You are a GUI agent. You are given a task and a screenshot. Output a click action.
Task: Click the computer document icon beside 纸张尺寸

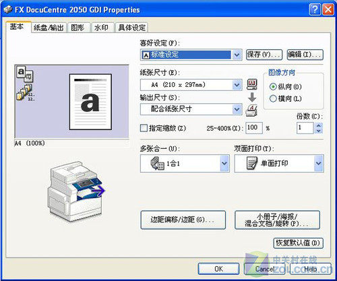252,84
